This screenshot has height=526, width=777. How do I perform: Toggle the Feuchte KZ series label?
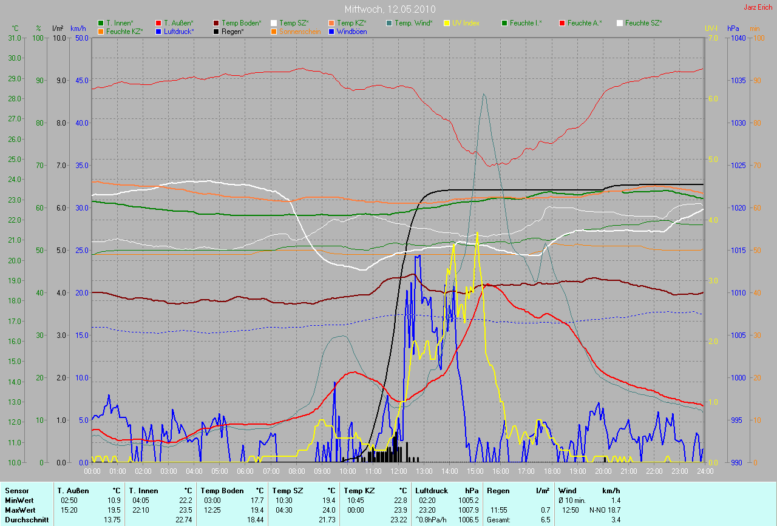[124, 32]
